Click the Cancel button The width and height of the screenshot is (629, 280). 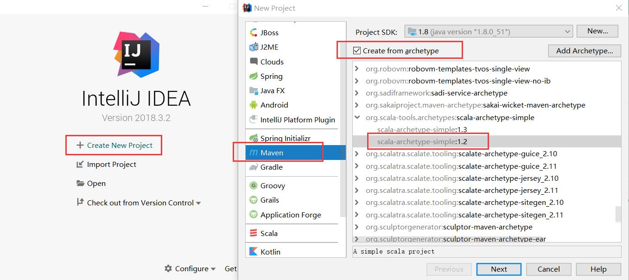[549, 269]
